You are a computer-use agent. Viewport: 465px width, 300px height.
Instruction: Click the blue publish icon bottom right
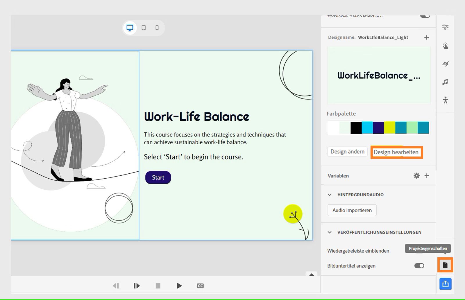point(446,284)
